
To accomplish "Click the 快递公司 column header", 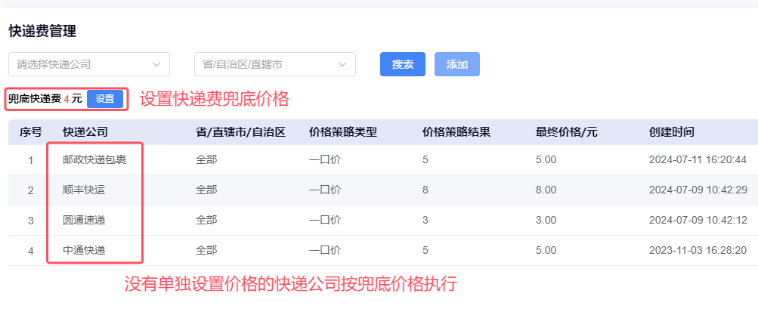I will click(x=85, y=132).
